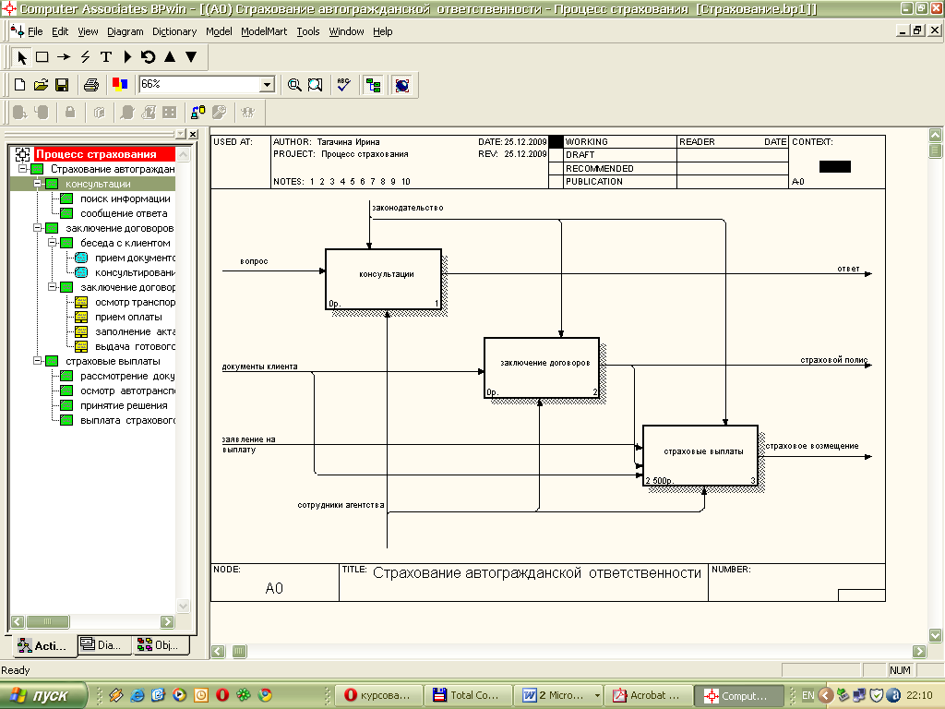Viewport: 945px width, 709px height.
Task: Click the сотрудники агентства arrow label
Action: 341,505
